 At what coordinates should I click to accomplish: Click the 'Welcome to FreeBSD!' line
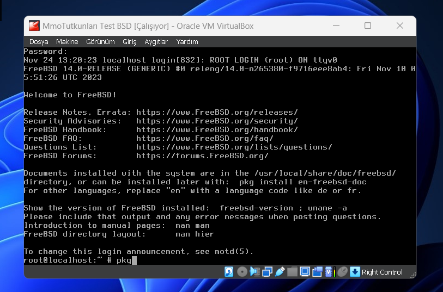(70, 95)
